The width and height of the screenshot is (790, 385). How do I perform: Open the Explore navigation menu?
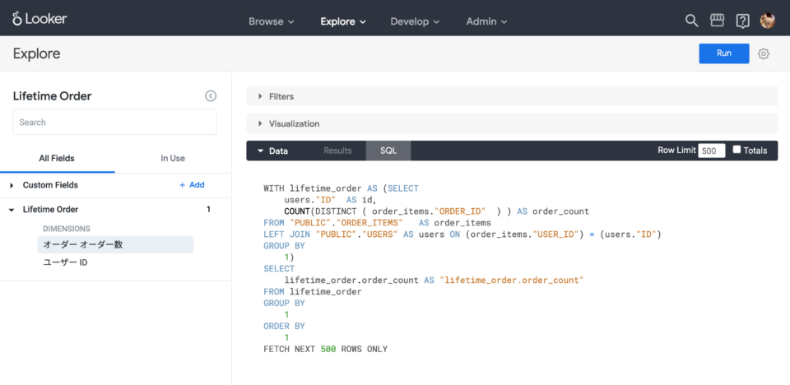point(343,21)
